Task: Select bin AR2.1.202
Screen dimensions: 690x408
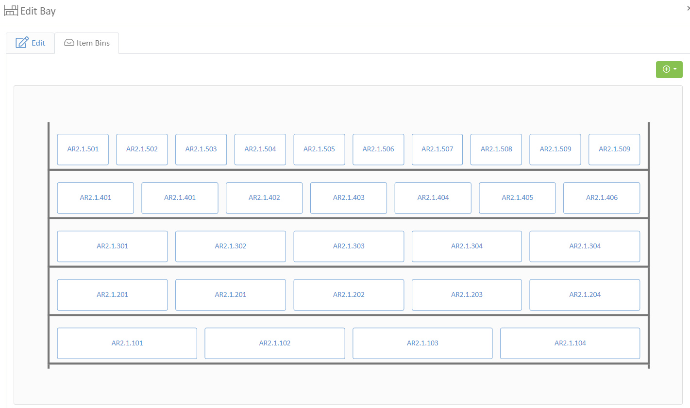Action: tap(349, 295)
